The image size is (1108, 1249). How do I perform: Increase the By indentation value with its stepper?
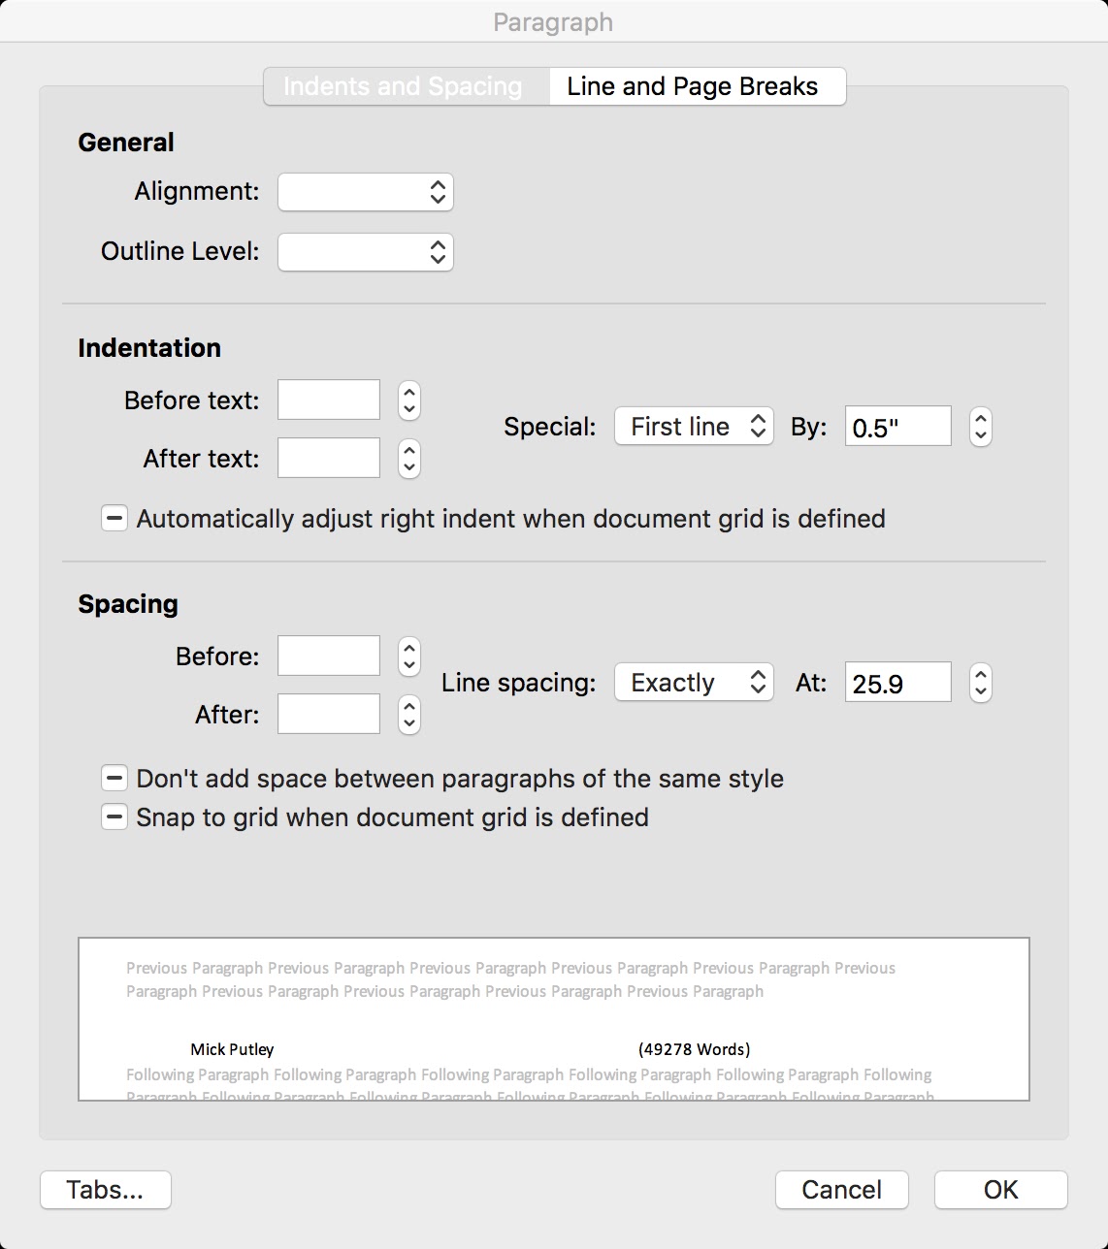(980, 418)
